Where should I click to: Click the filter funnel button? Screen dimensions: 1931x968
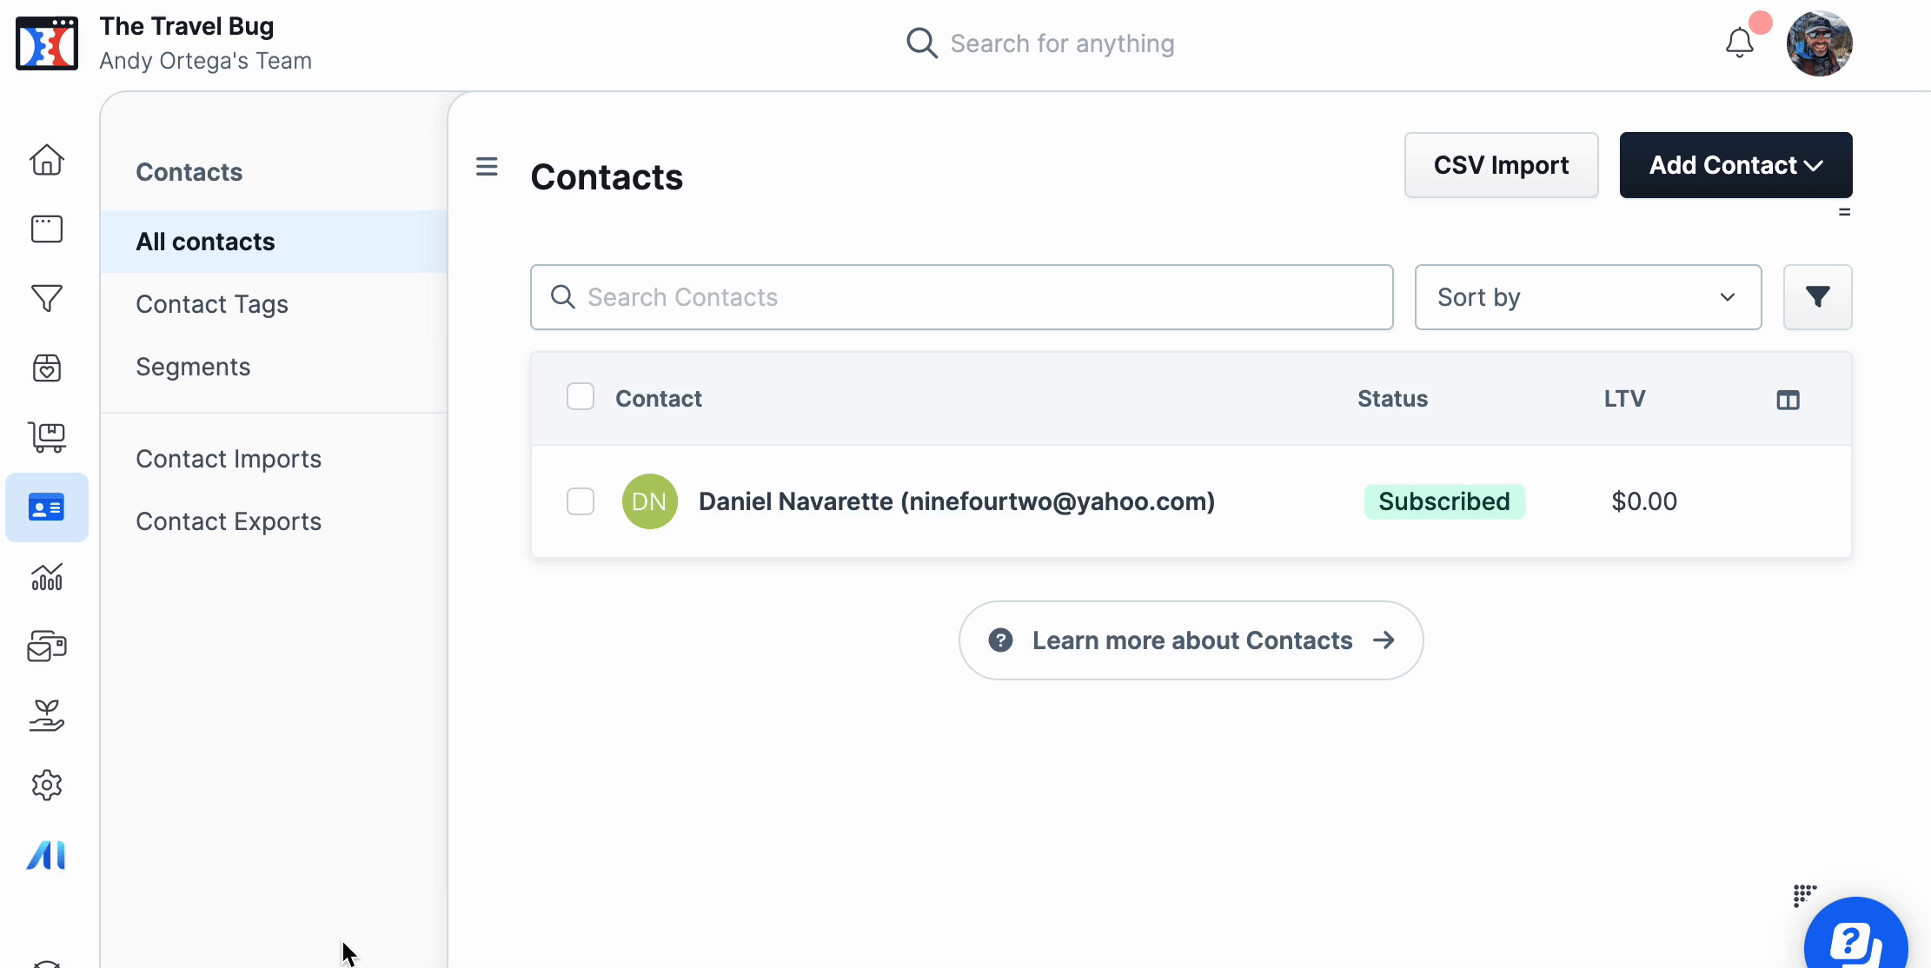pyautogui.click(x=1817, y=297)
